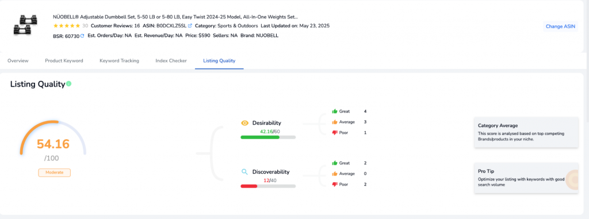Click the five-star rating
This screenshot has height=219, width=589.
[67, 26]
